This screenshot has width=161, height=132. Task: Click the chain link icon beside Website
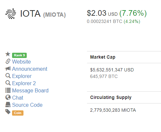point(8,61)
